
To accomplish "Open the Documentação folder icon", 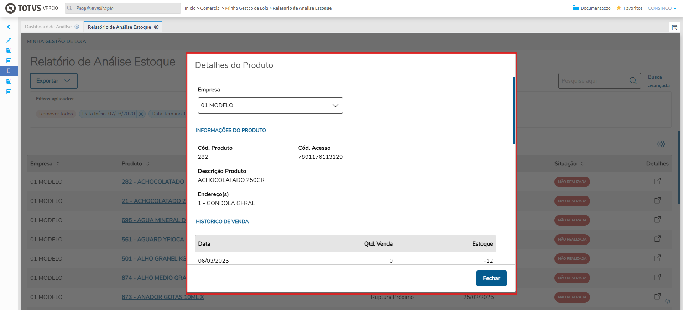I will [x=575, y=7].
